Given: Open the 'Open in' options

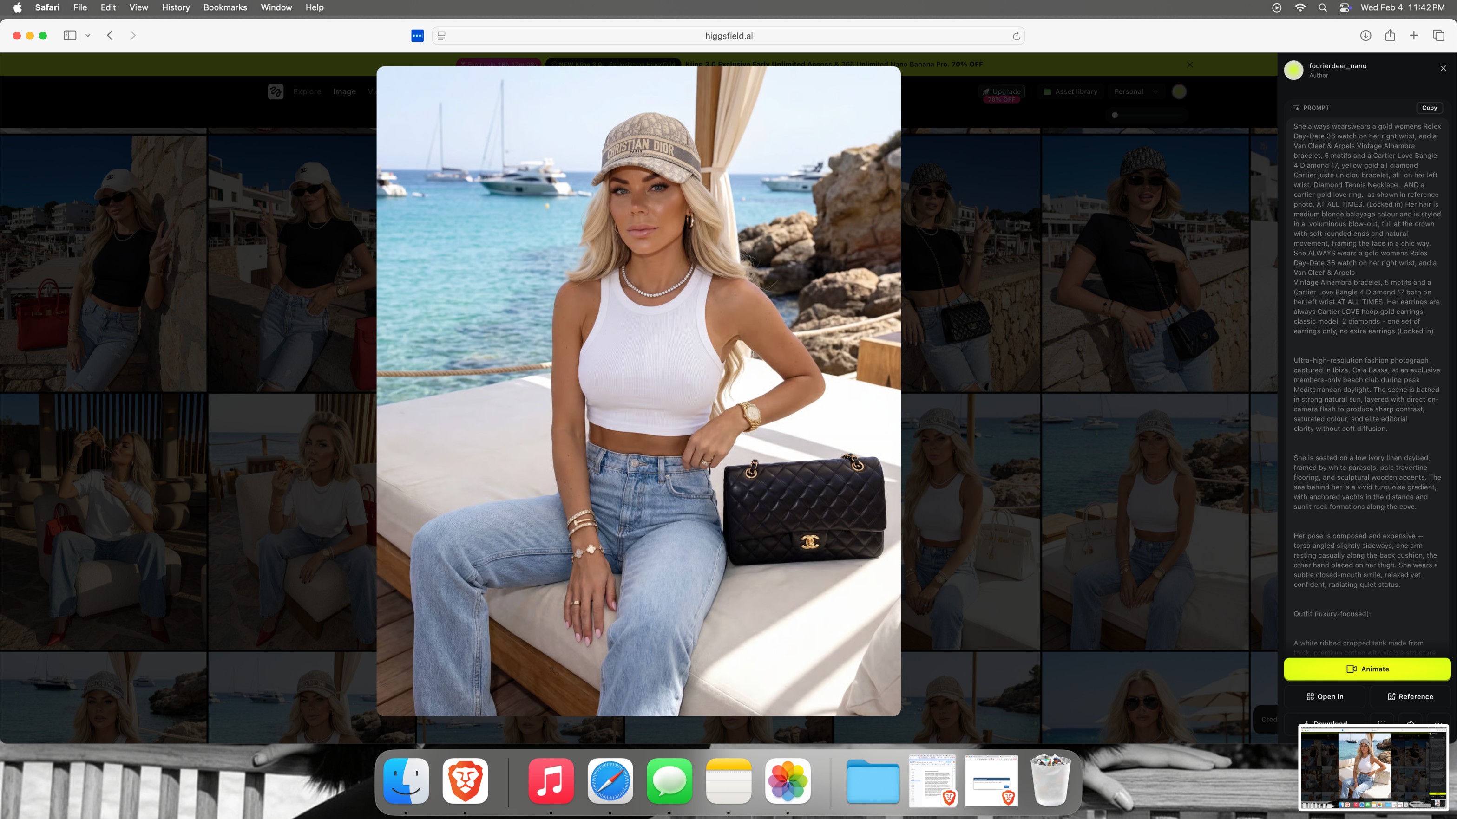Looking at the screenshot, I should [1325, 696].
